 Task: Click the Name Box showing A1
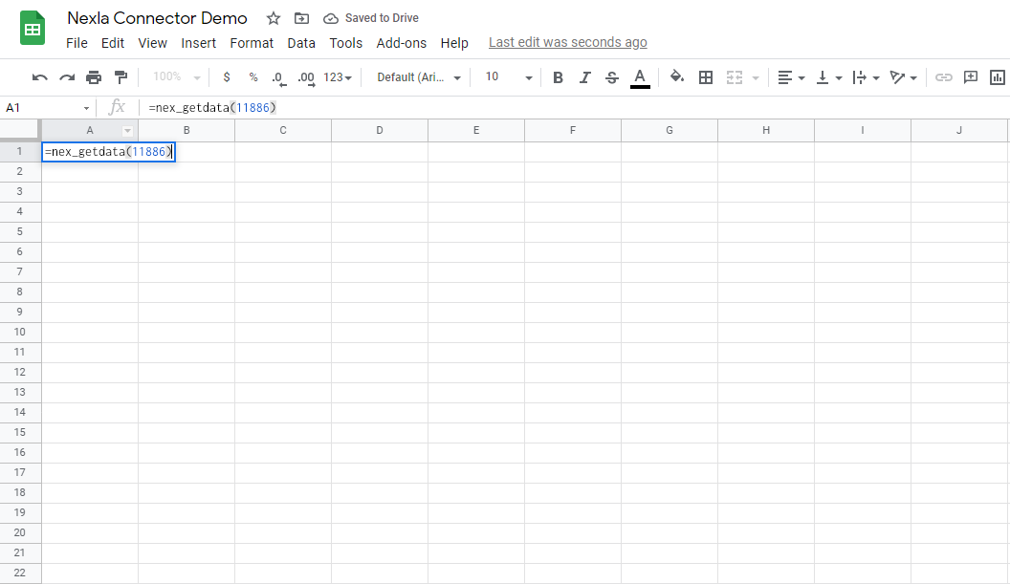[x=46, y=107]
